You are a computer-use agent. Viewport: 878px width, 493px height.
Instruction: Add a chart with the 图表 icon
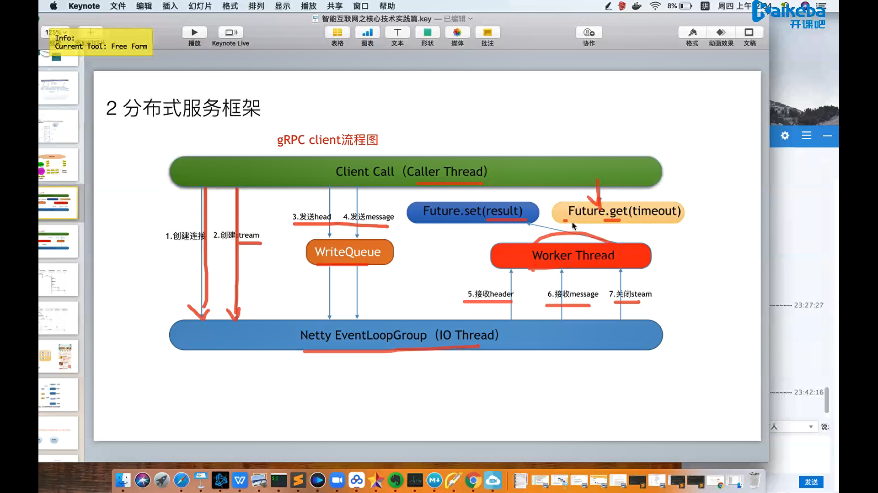click(x=367, y=32)
